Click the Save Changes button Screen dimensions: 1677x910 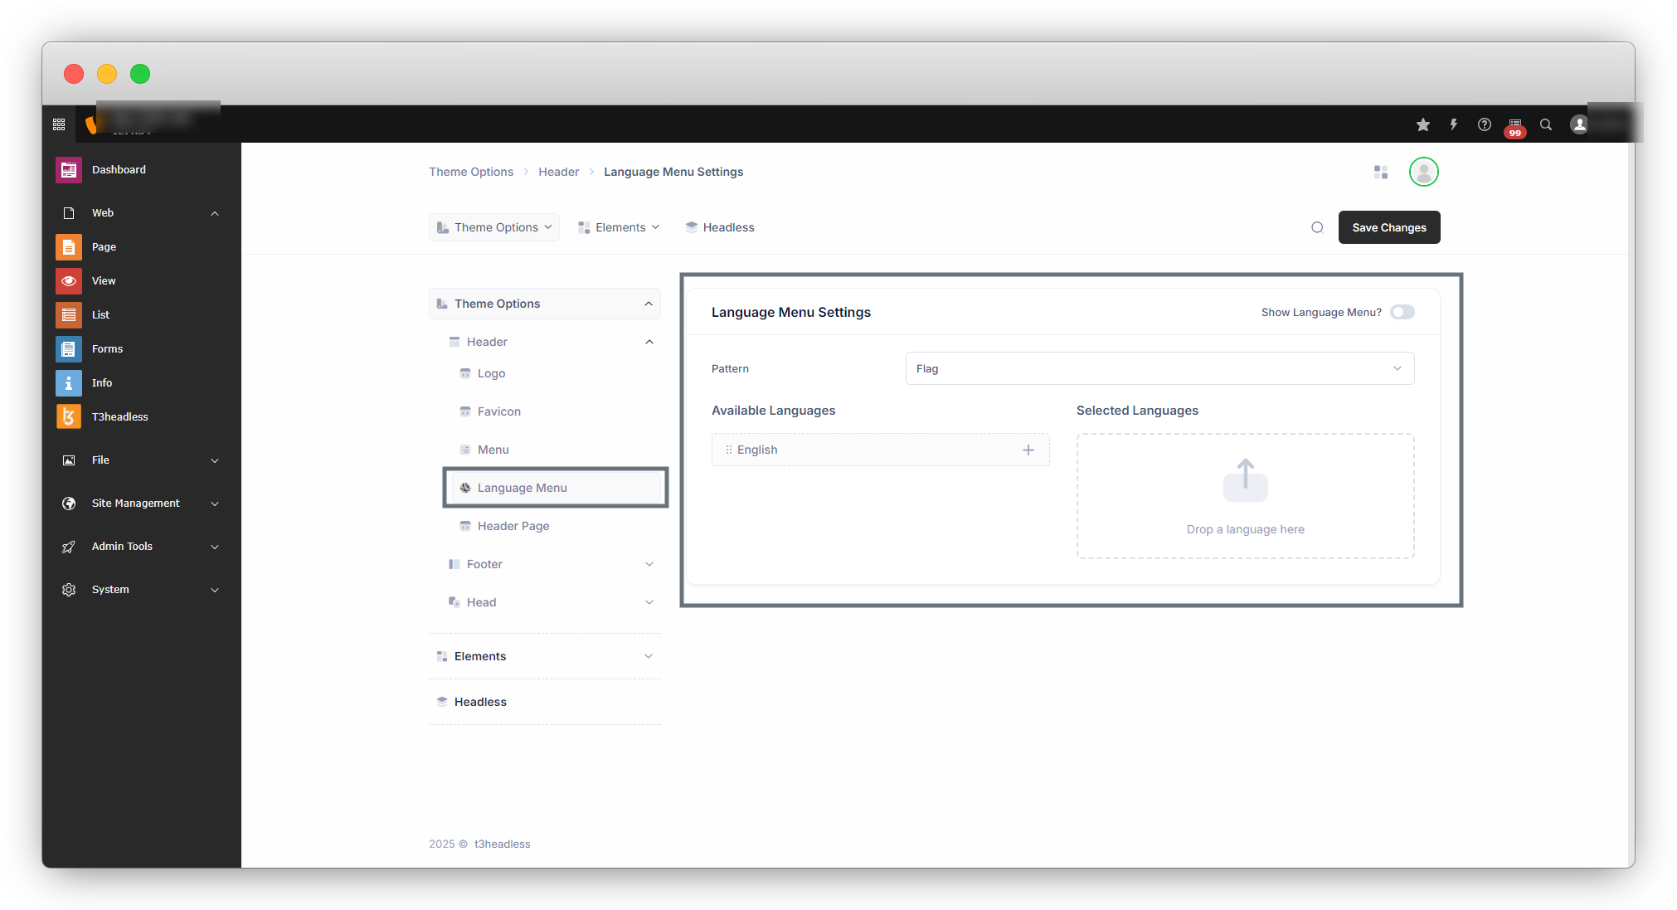pos(1389,227)
